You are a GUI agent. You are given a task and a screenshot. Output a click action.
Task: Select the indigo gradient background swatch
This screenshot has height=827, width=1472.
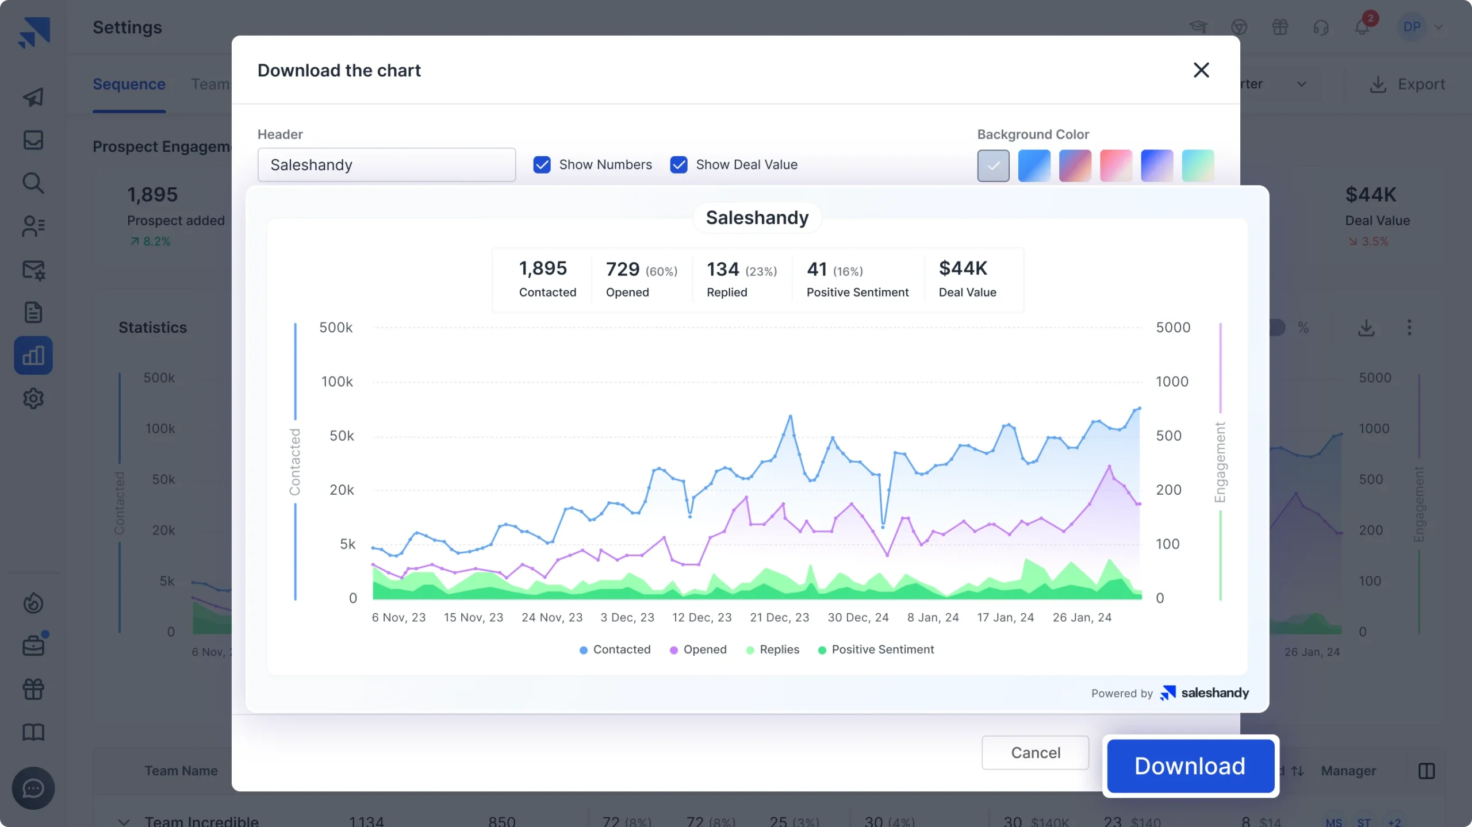1157,166
